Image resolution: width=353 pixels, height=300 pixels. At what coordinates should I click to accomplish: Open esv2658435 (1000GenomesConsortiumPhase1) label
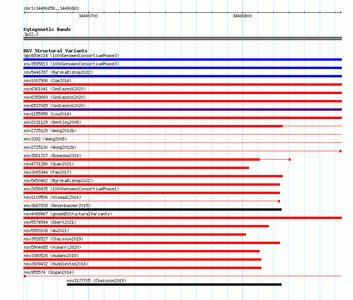71,189
